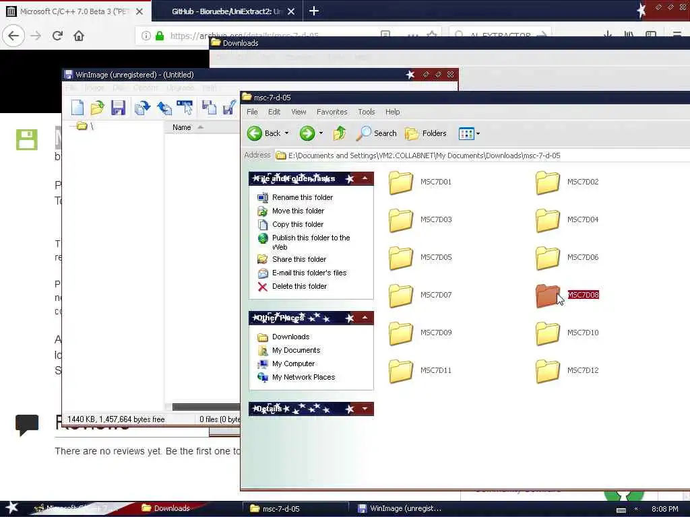690x517 pixels.
Task: Click Rename this folder
Action: click(x=303, y=197)
